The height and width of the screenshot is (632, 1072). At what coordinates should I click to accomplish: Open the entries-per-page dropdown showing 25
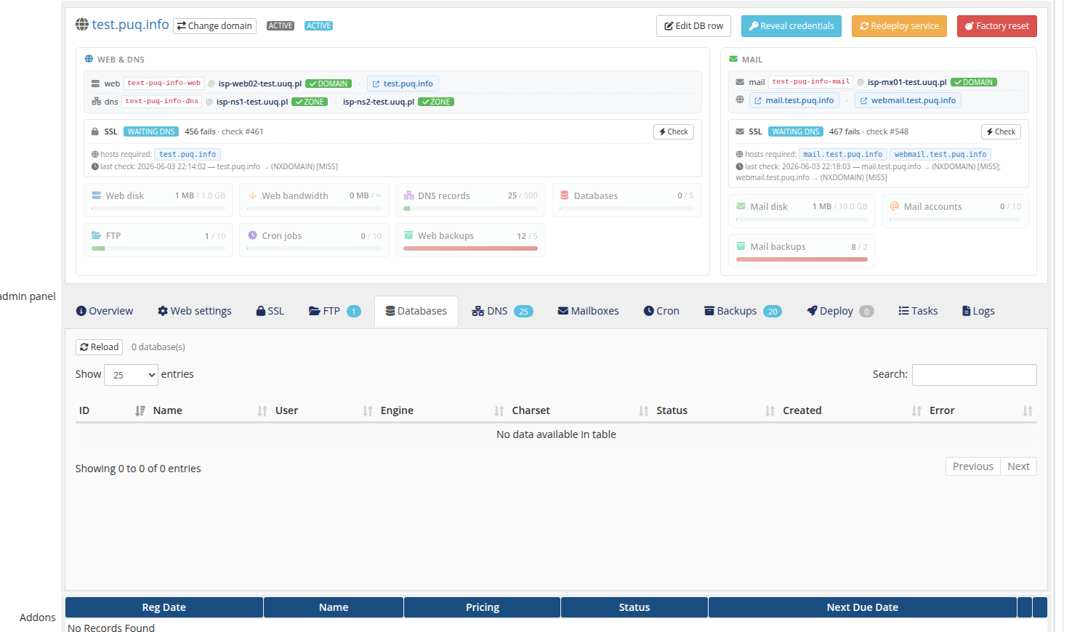(131, 375)
